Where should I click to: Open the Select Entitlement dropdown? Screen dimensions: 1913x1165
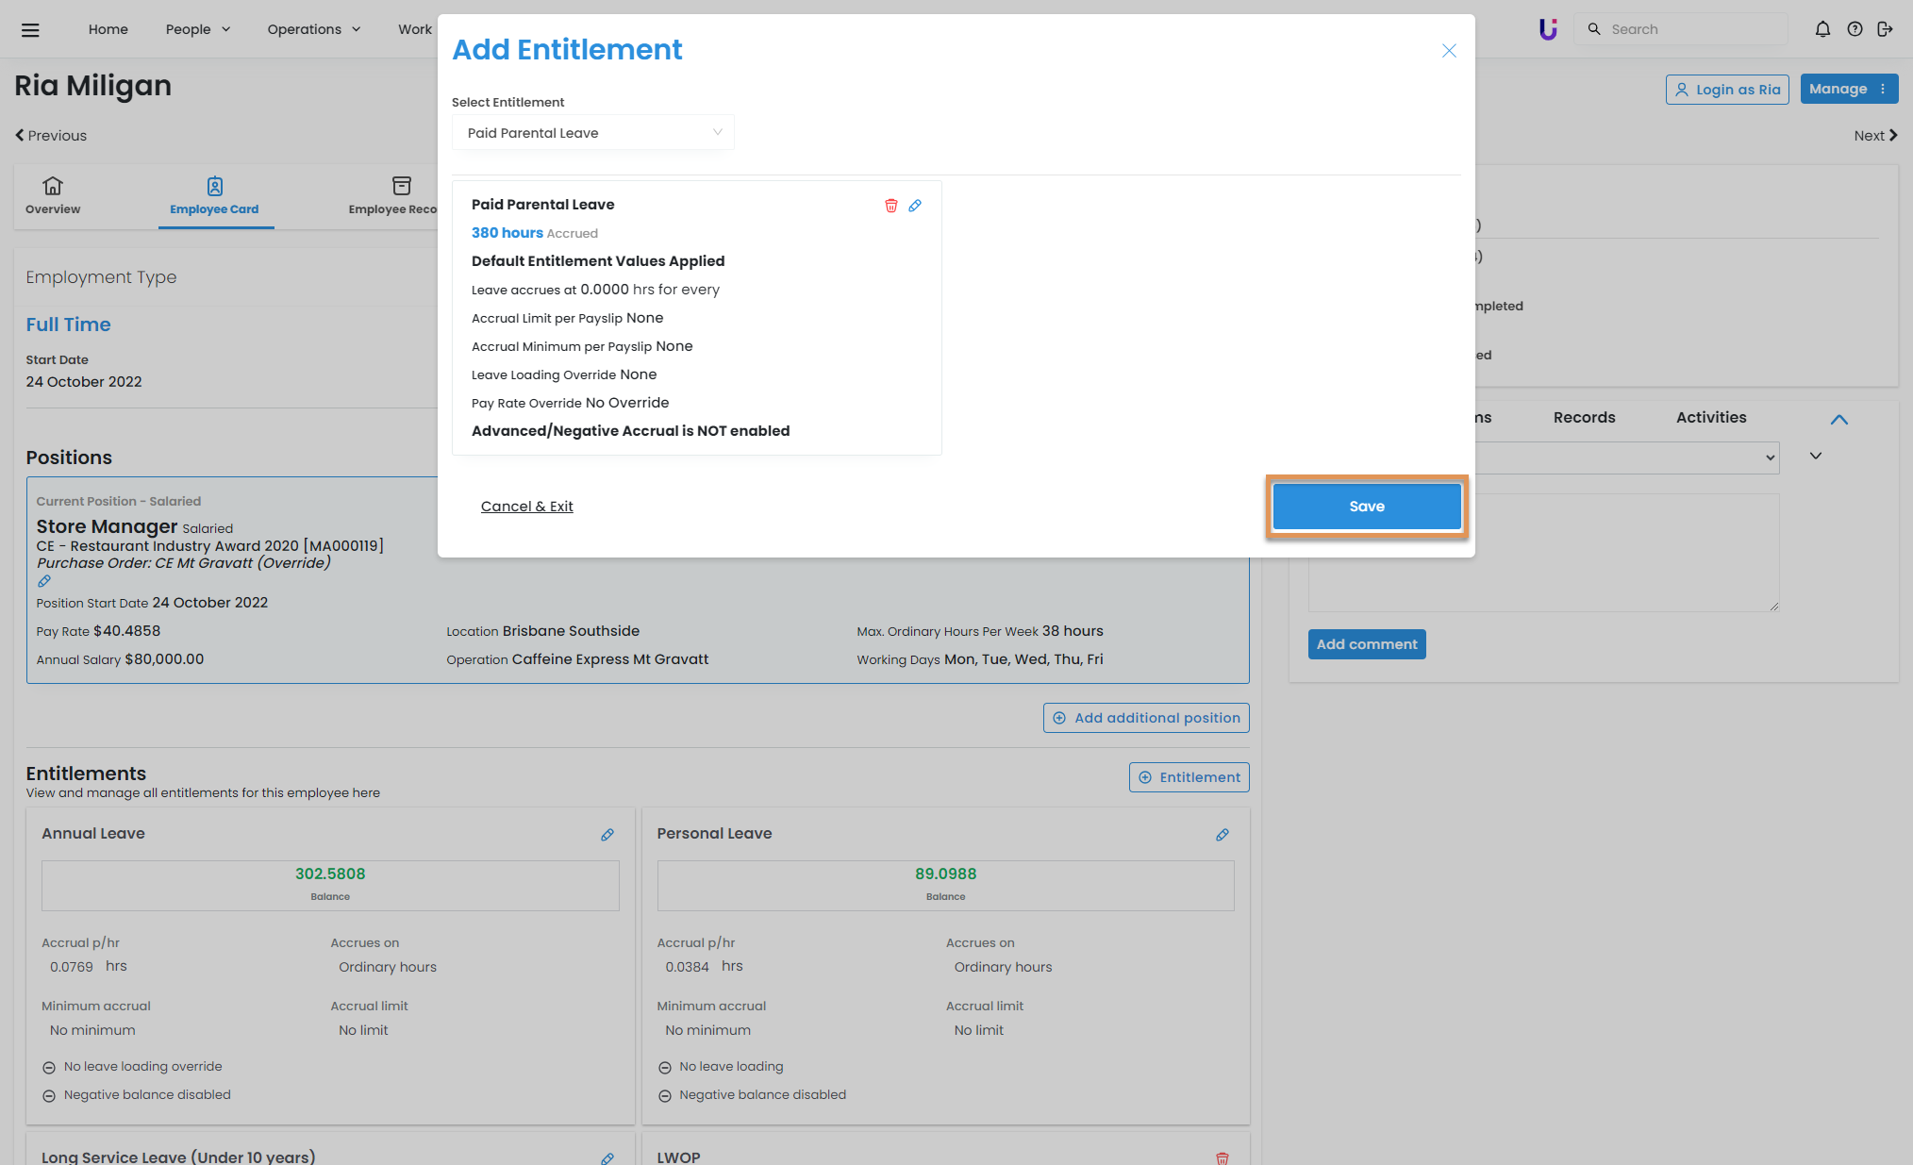click(592, 133)
